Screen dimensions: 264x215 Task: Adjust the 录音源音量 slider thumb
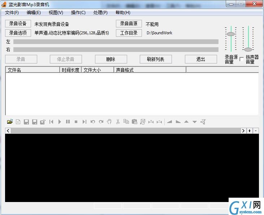pos(231,34)
